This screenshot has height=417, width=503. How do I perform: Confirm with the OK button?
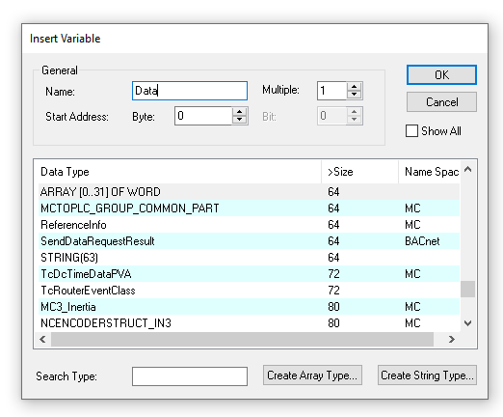click(x=441, y=75)
